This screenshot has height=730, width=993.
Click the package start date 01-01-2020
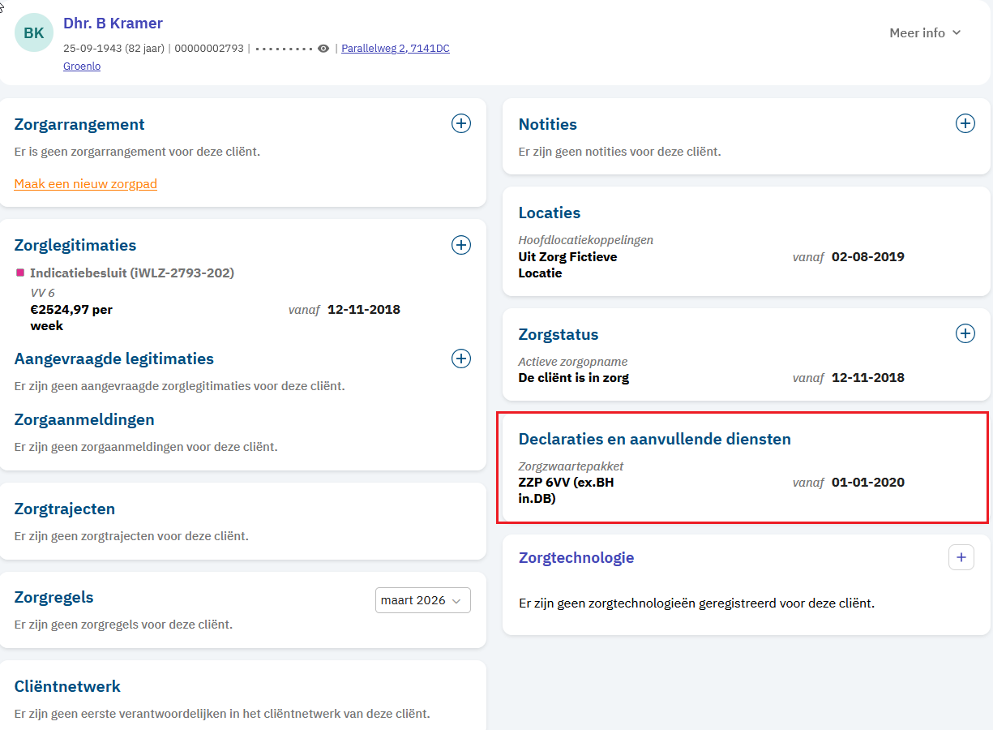click(x=868, y=482)
